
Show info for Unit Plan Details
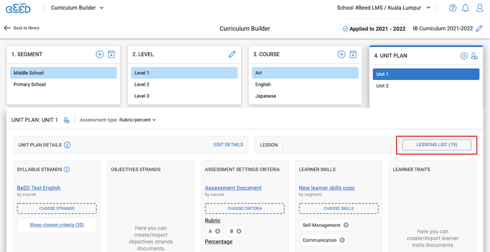(x=67, y=145)
